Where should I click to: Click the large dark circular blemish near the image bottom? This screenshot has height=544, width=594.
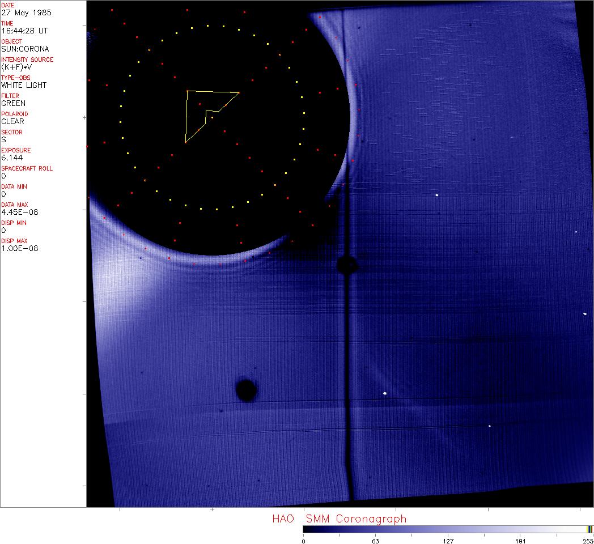coord(246,390)
